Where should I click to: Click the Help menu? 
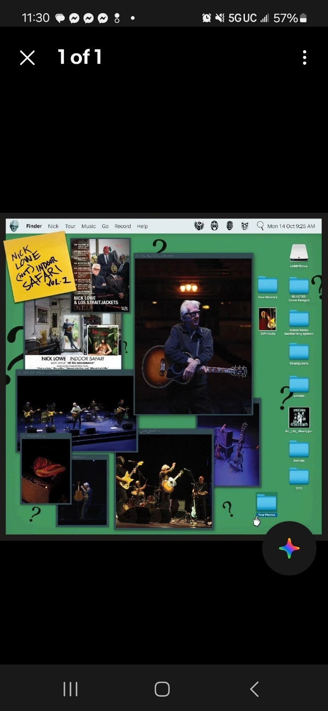click(x=142, y=226)
